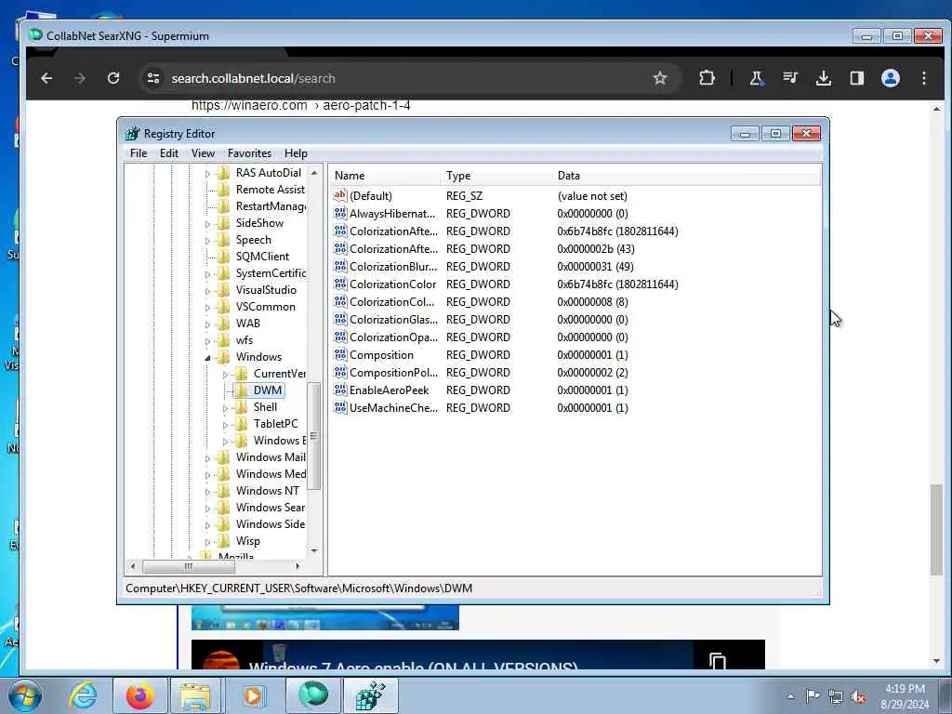Open the browser downloads icon
The image size is (952, 714).
[x=824, y=78]
